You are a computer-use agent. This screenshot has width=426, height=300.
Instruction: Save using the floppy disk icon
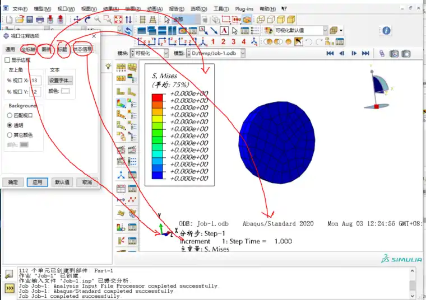(x=30, y=20)
